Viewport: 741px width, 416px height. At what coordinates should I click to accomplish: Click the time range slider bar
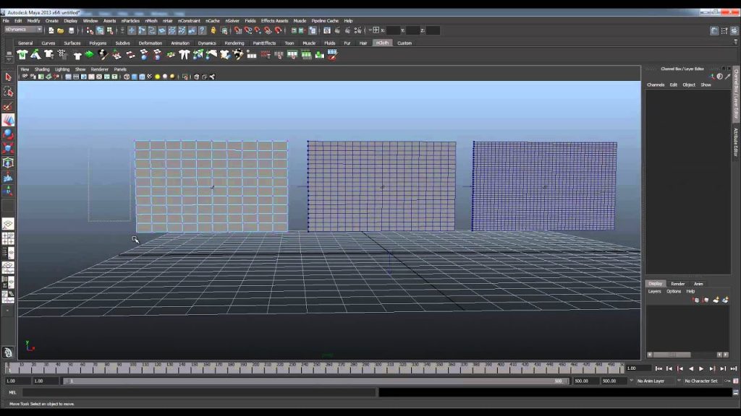[x=316, y=381]
